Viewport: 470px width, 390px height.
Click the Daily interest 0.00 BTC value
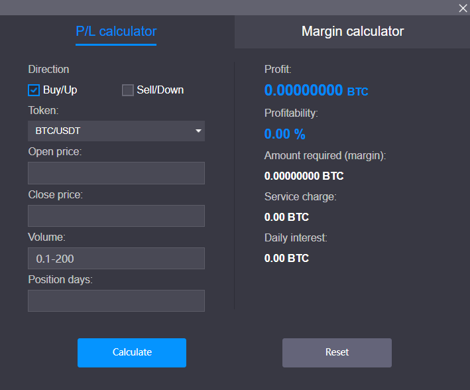(286, 258)
